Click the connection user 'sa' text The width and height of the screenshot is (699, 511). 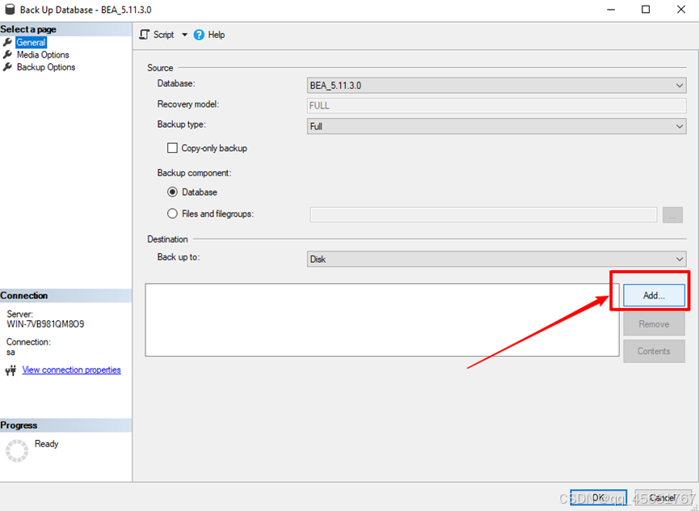[11, 353]
